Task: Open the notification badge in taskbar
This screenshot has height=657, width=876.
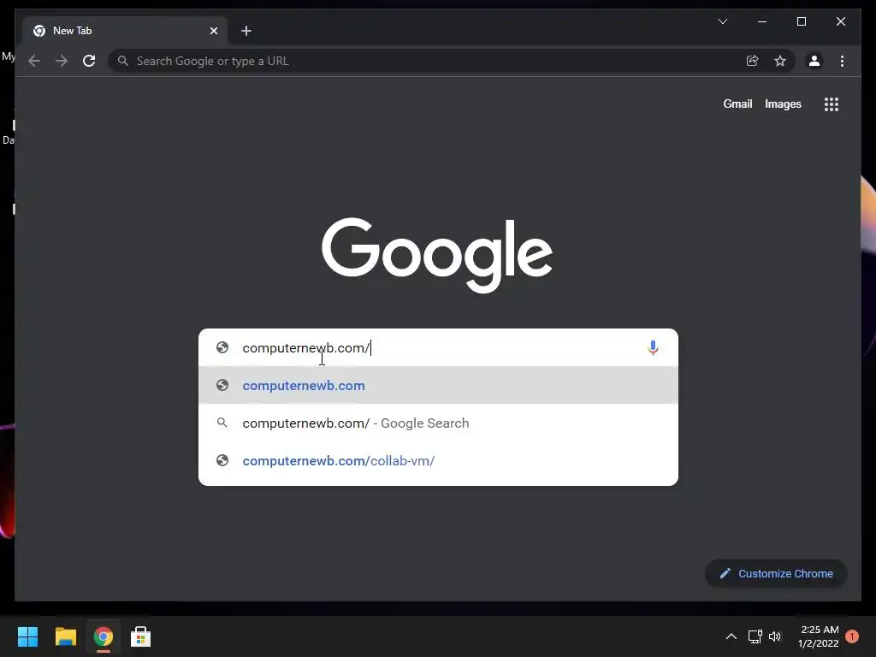Action: (852, 636)
